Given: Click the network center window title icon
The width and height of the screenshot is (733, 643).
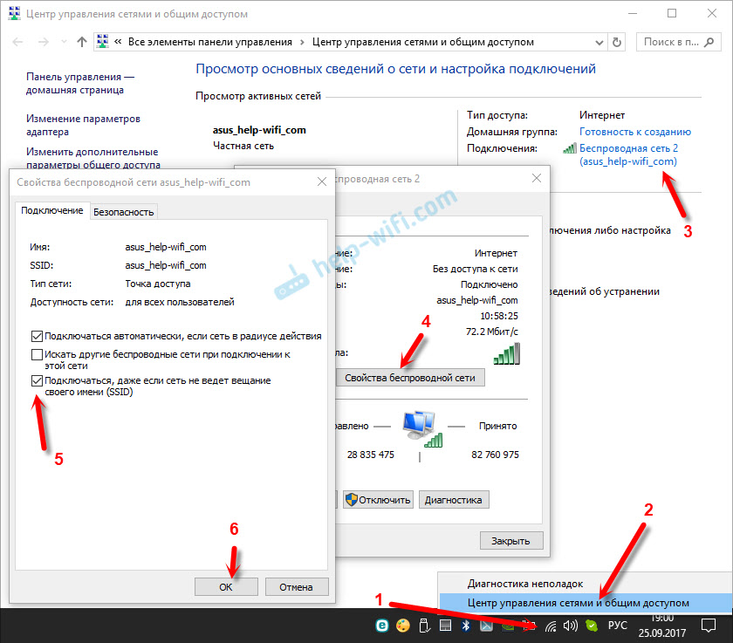Looking at the screenshot, I should [15, 14].
